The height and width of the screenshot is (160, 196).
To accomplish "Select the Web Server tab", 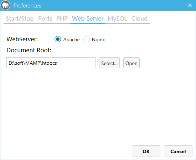I will [x=88, y=18].
